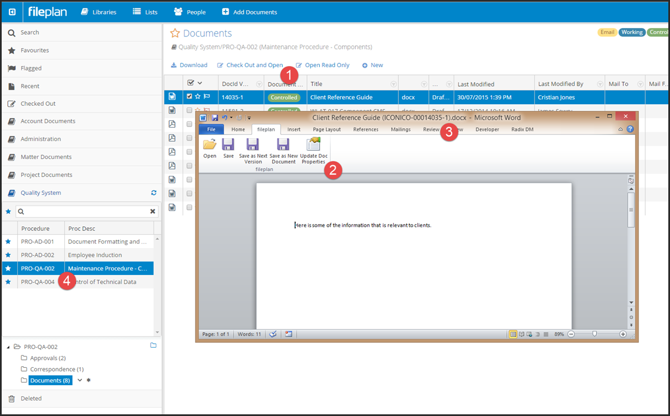This screenshot has height=416, width=670.
Task: Toggle the select-all checkbox in the grid header
Action: [190, 83]
